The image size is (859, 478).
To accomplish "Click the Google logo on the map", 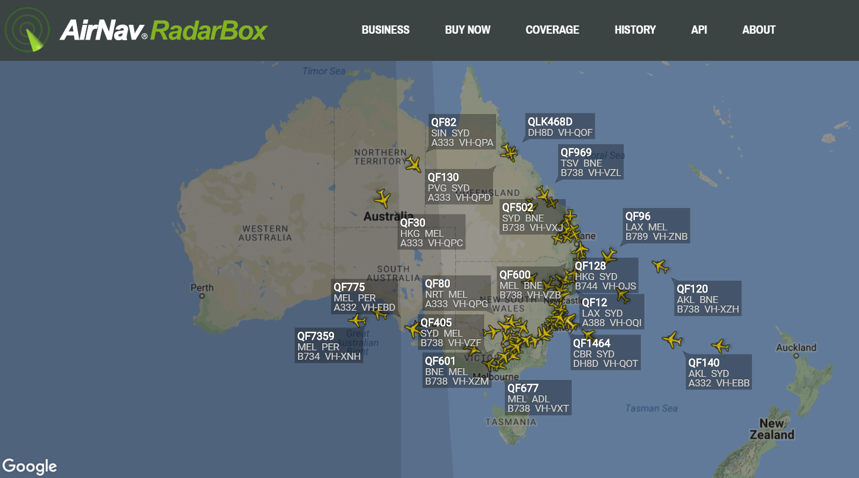I will click(x=30, y=466).
